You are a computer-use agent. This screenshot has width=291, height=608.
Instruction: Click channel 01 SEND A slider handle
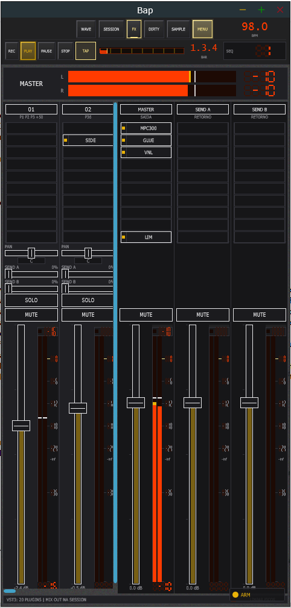point(8,274)
